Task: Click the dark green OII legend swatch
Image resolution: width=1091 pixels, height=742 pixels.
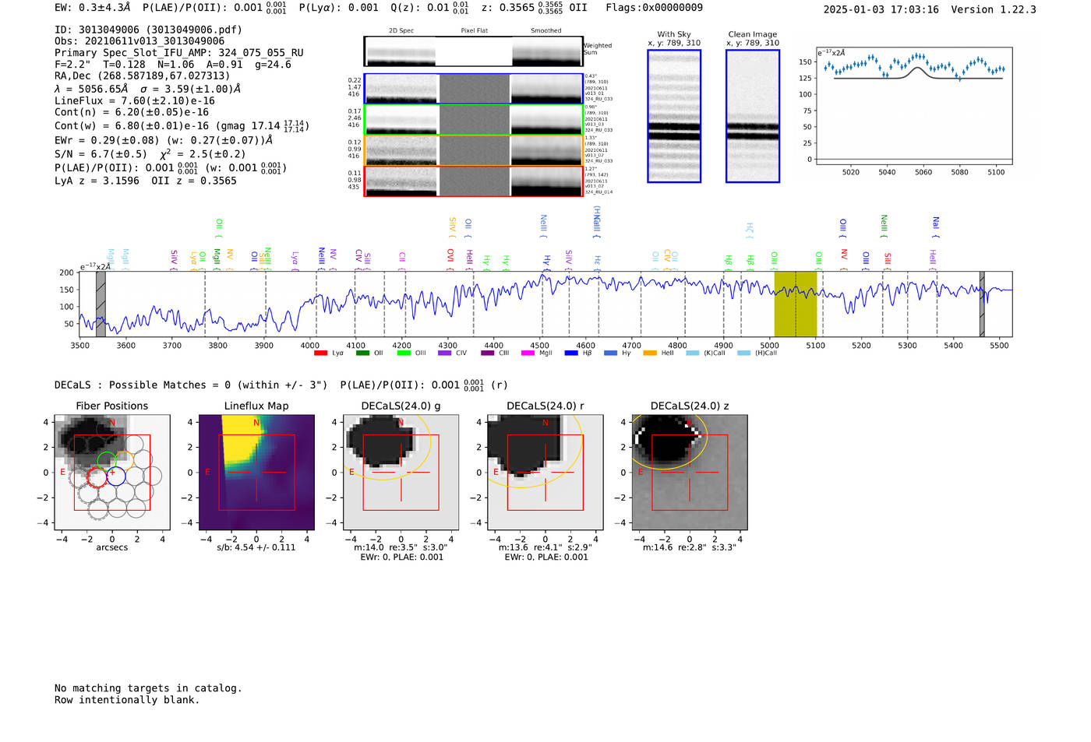Action: tap(362, 353)
